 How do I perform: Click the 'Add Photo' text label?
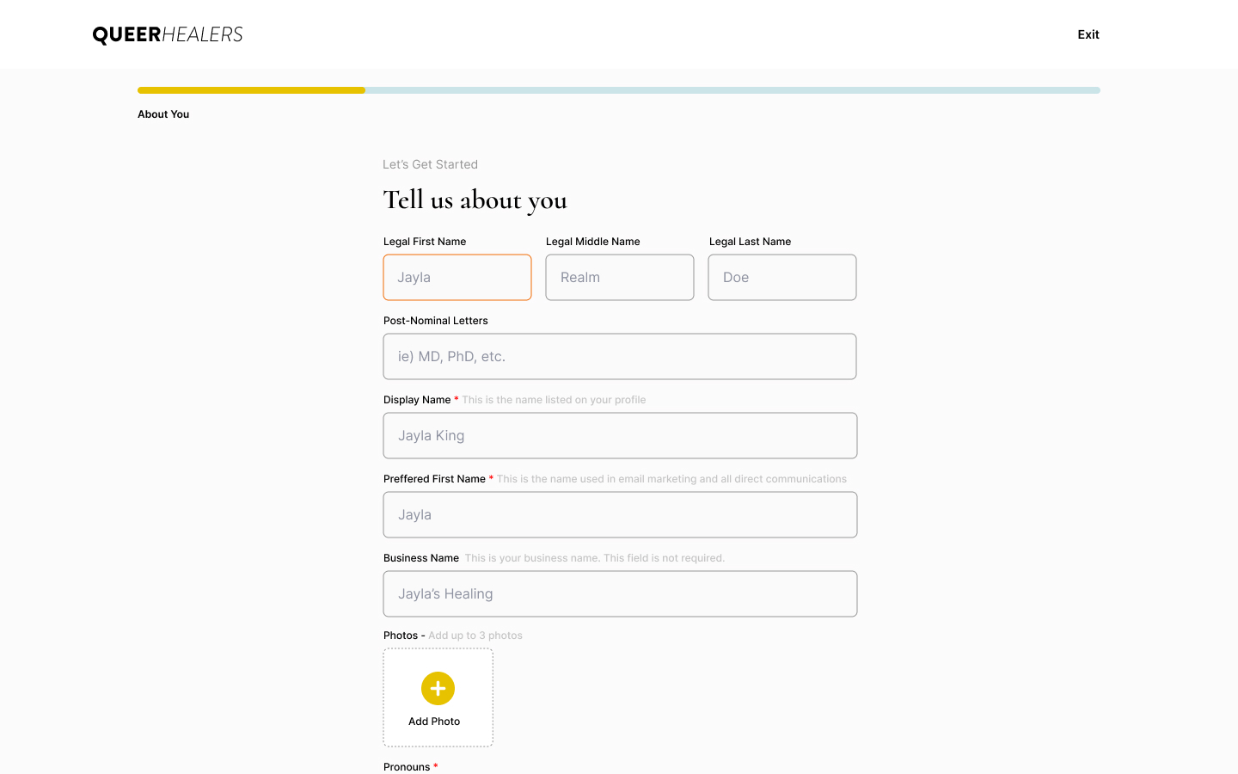point(434,722)
